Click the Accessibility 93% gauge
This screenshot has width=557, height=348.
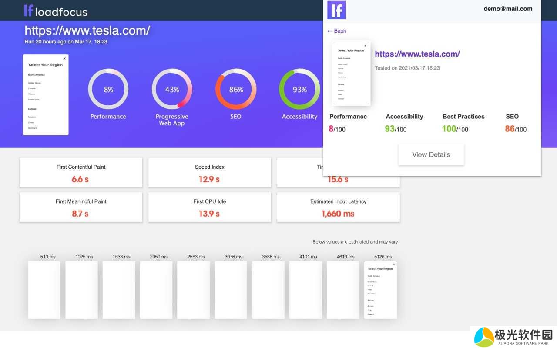(x=299, y=89)
